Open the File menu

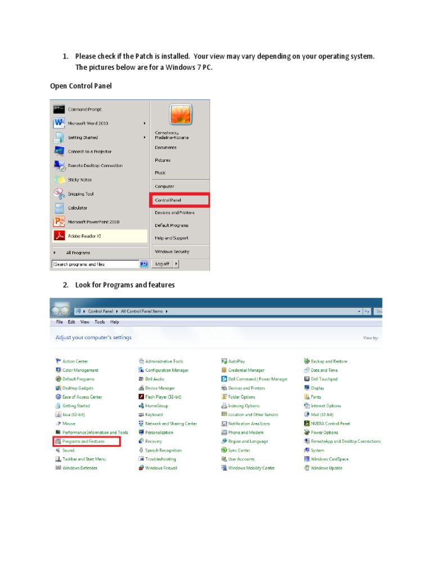pos(60,322)
